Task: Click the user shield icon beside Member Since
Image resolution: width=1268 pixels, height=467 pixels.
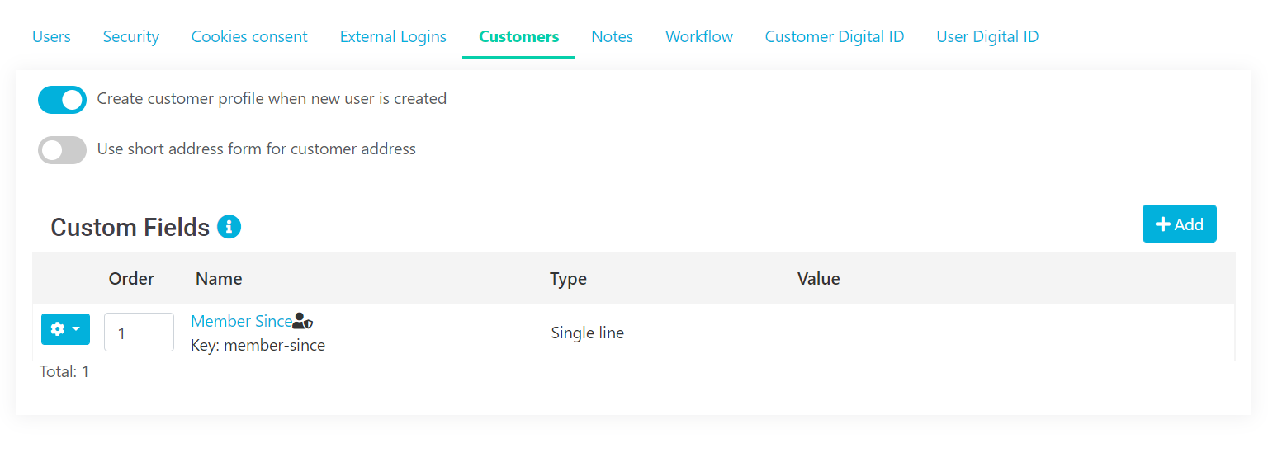Action: coord(303,322)
